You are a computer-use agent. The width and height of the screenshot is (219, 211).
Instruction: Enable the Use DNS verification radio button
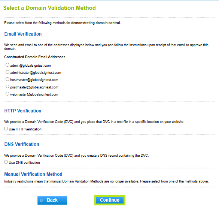point(6,162)
